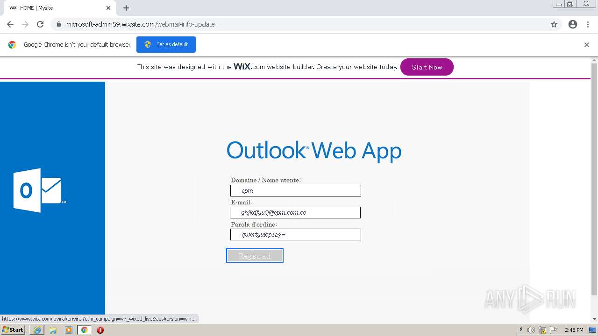Click the Chrome default browser message
Screen dimensions: 598x336
coord(77,45)
